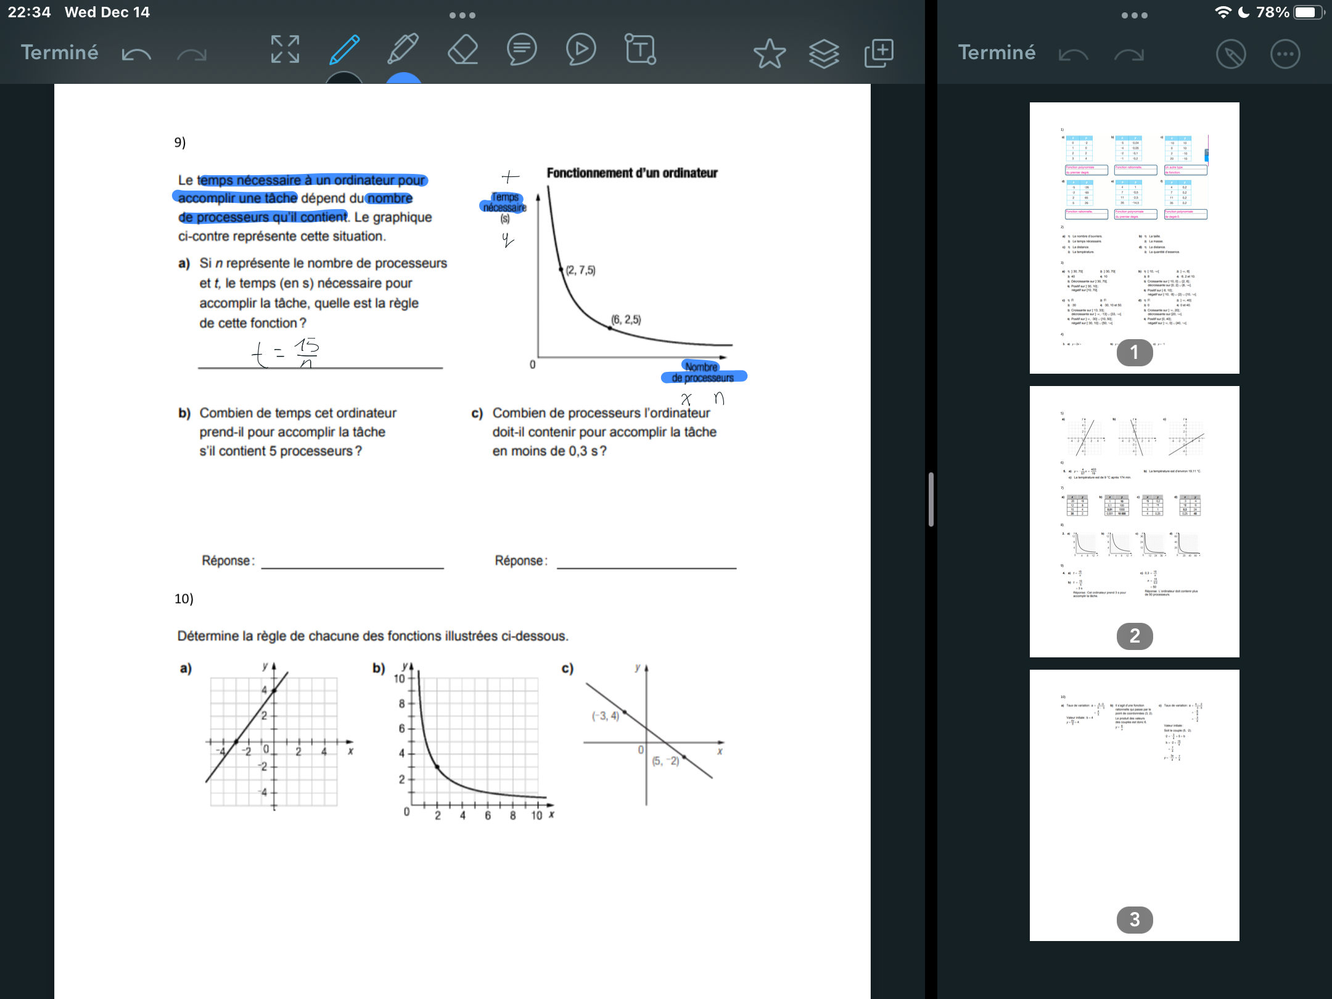
Task: Select the text box tool
Action: (640, 50)
